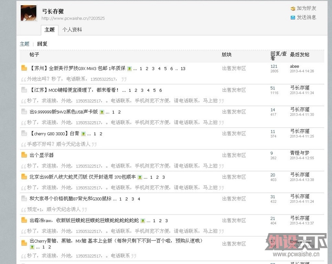Go to page 6 of MOD键帽 thread
The width and height of the screenshot is (332, 264).
(x=160, y=90)
